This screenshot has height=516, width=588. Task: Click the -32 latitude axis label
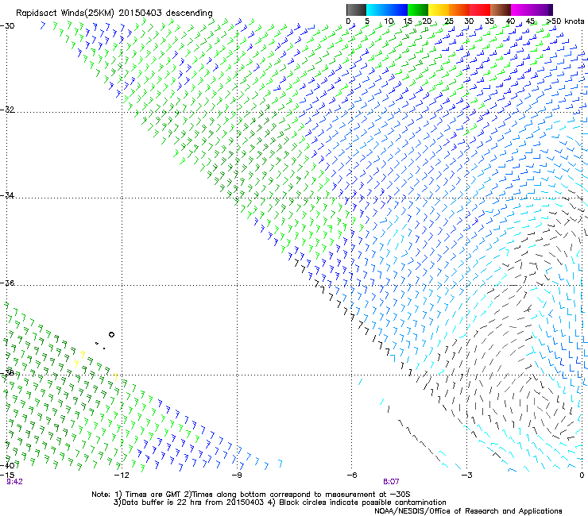pos(7,110)
